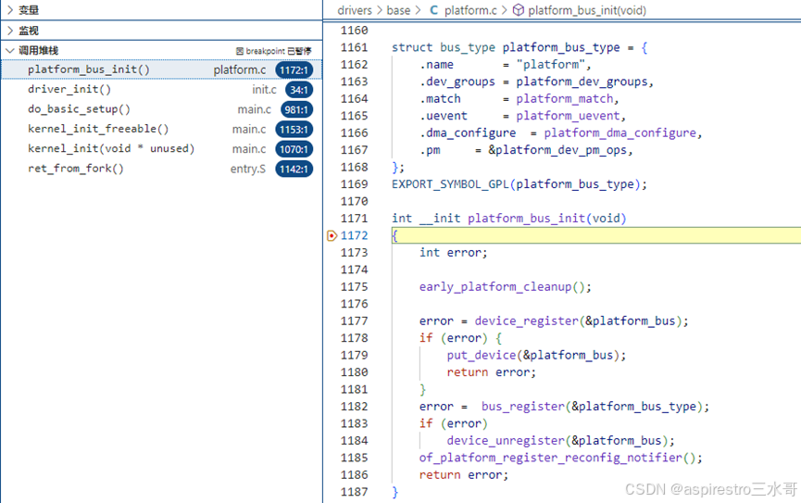This screenshot has height=503, width=801.
Task: Click init.c file label in call stack
Action: (x=264, y=90)
